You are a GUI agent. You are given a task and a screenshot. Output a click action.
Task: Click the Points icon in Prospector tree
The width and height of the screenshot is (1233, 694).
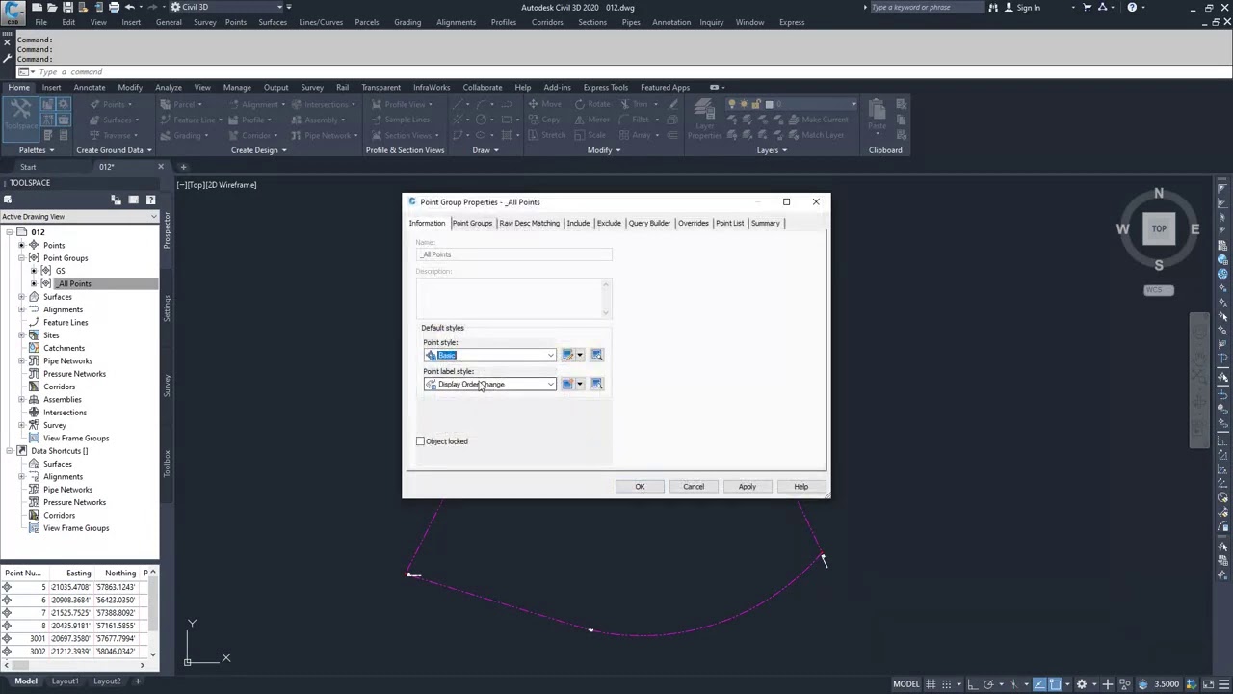coord(34,245)
